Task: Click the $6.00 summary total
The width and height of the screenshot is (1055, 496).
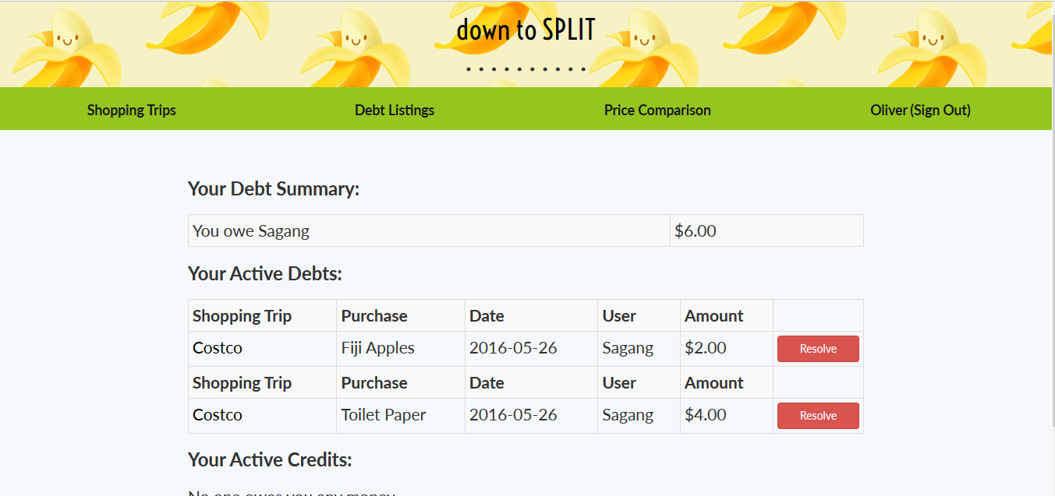Action: click(696, 230)
